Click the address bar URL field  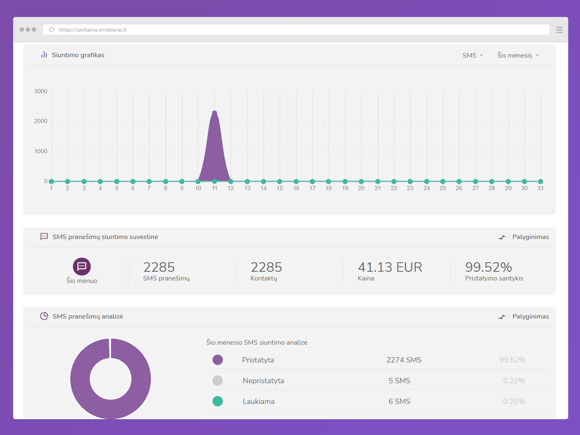pyautogui.click(x=296, y=30)
